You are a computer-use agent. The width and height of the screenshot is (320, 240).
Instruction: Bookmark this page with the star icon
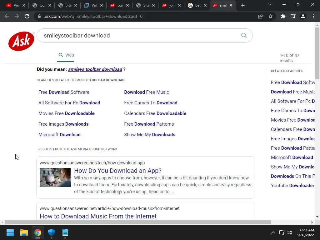pos(271,16)
